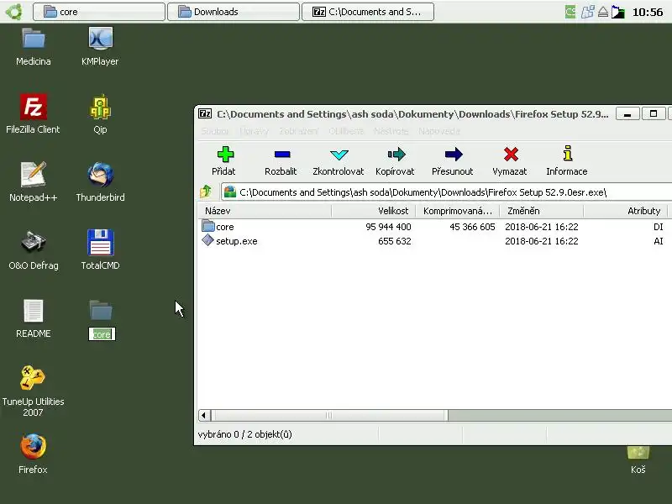Click the Vymazat red X icon

(511, 155)
